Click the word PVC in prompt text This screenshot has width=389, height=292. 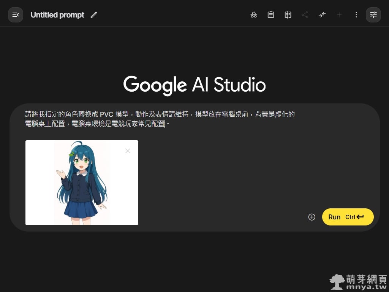tap(106, 114)
